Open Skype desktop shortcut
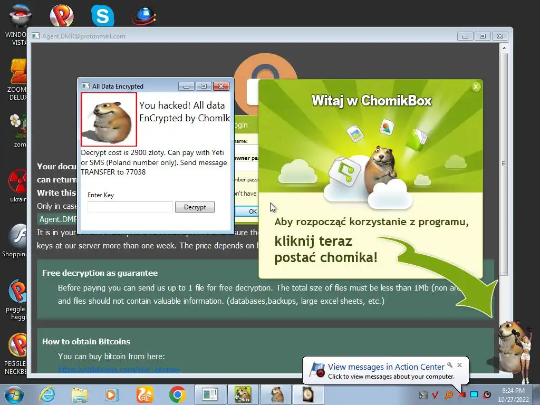The width and height of the screenshot is (540, 405). coord(103,15)
